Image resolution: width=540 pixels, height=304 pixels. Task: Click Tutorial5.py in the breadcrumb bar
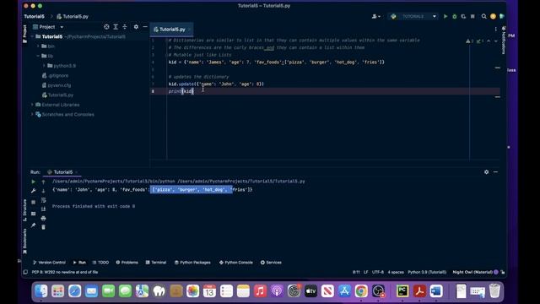pyautogui.click(x=73, y=16)
